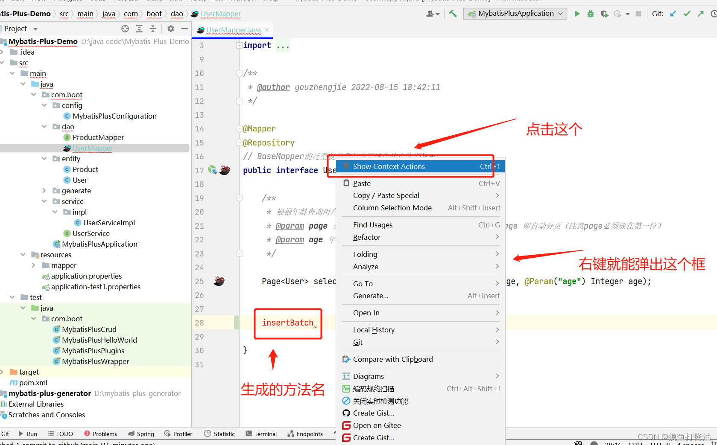The width and height of the screenshot is (717, 445).
Task: Select Generate... from the context menu
Action: [421, 296]
